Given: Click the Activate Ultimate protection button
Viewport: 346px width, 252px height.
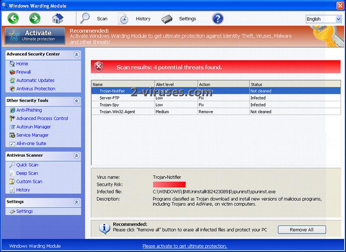Looking at the screenshot, I should point(35,36).
